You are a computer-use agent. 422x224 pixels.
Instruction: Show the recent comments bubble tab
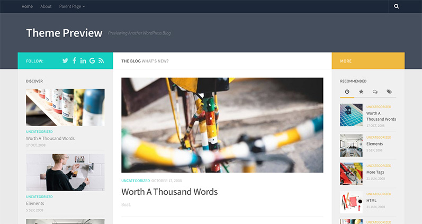(x=375, y=92)
